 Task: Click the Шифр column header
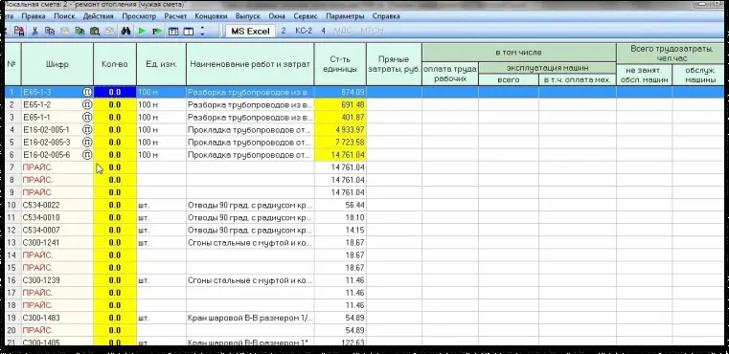pos(57,64)
